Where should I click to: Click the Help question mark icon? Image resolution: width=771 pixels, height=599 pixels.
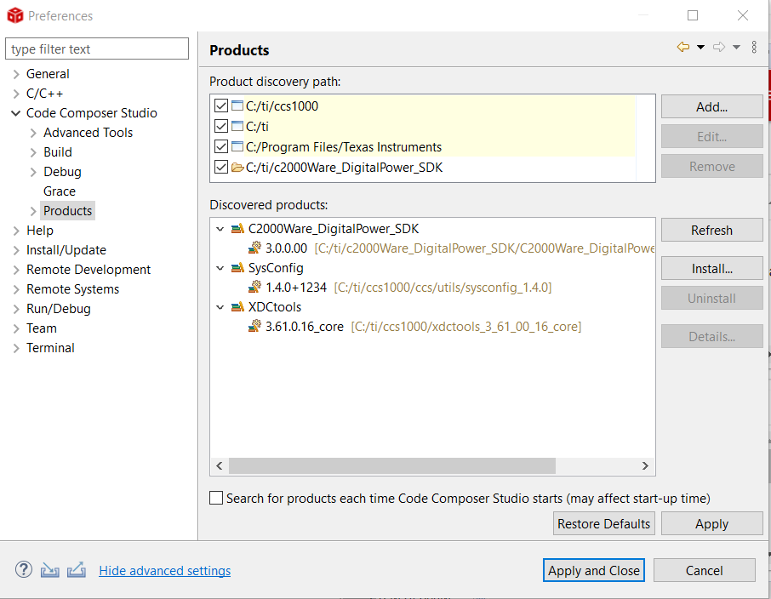[24, 570]
